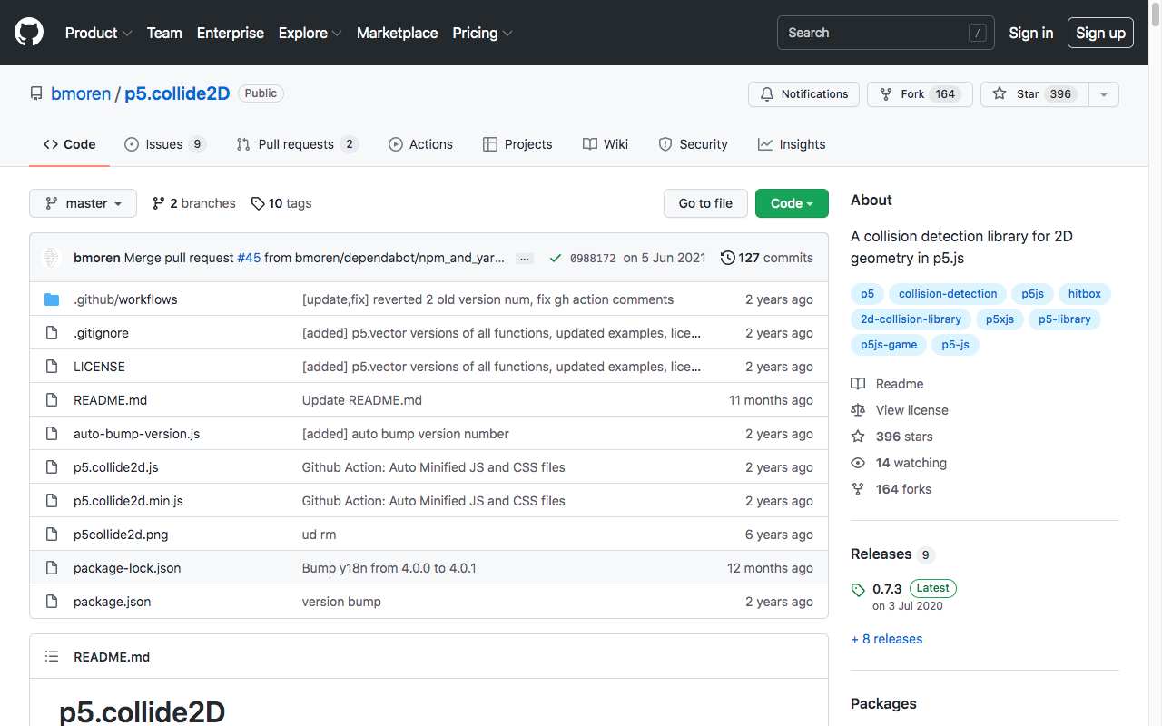Open the Explore dropdown menu
Image resolution: width=1162 pixels, height=726 pixels.
(310, 33)
